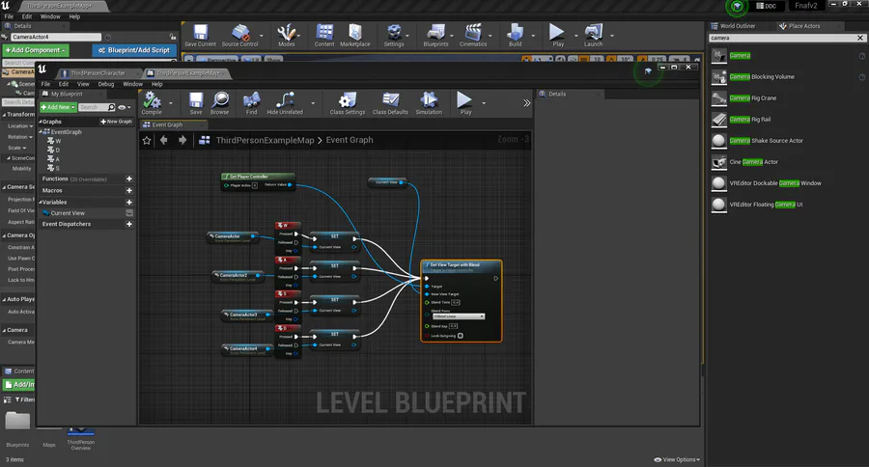Open Source Control in main toolbar
The image size is (869, 467).
point(240,36)
